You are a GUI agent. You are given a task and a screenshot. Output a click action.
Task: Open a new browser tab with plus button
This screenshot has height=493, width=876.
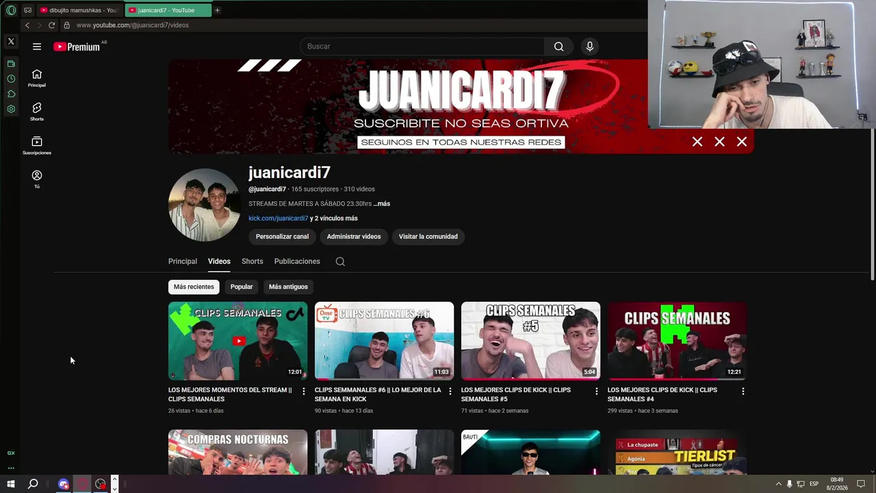pyautogui.click(x=217, y=10)
